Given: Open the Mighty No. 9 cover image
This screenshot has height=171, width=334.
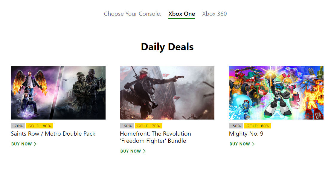Looking at the screenshot, I should 276,93.
